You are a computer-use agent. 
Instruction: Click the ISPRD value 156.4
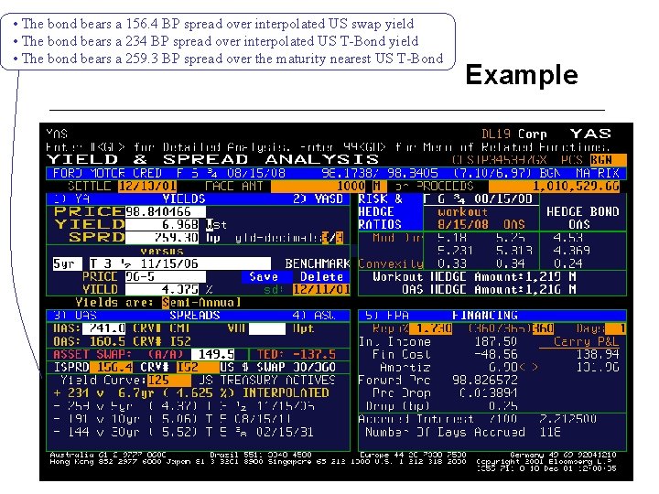[112, 367]
